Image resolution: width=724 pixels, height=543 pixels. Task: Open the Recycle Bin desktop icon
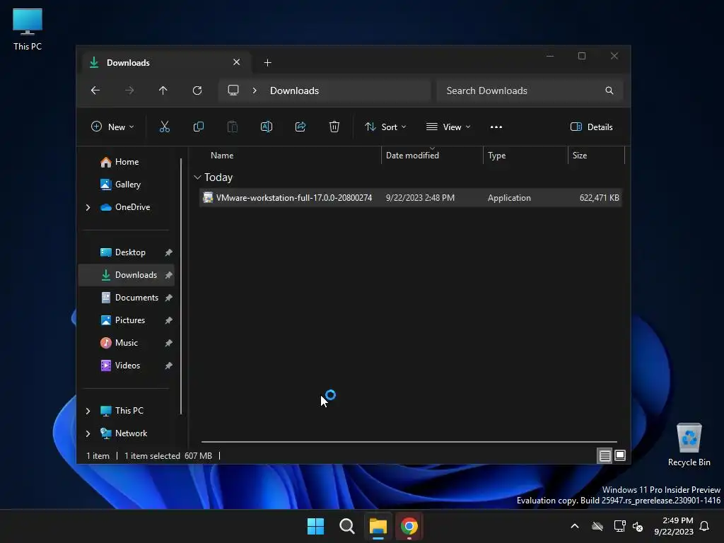click(x=689, y=445)
